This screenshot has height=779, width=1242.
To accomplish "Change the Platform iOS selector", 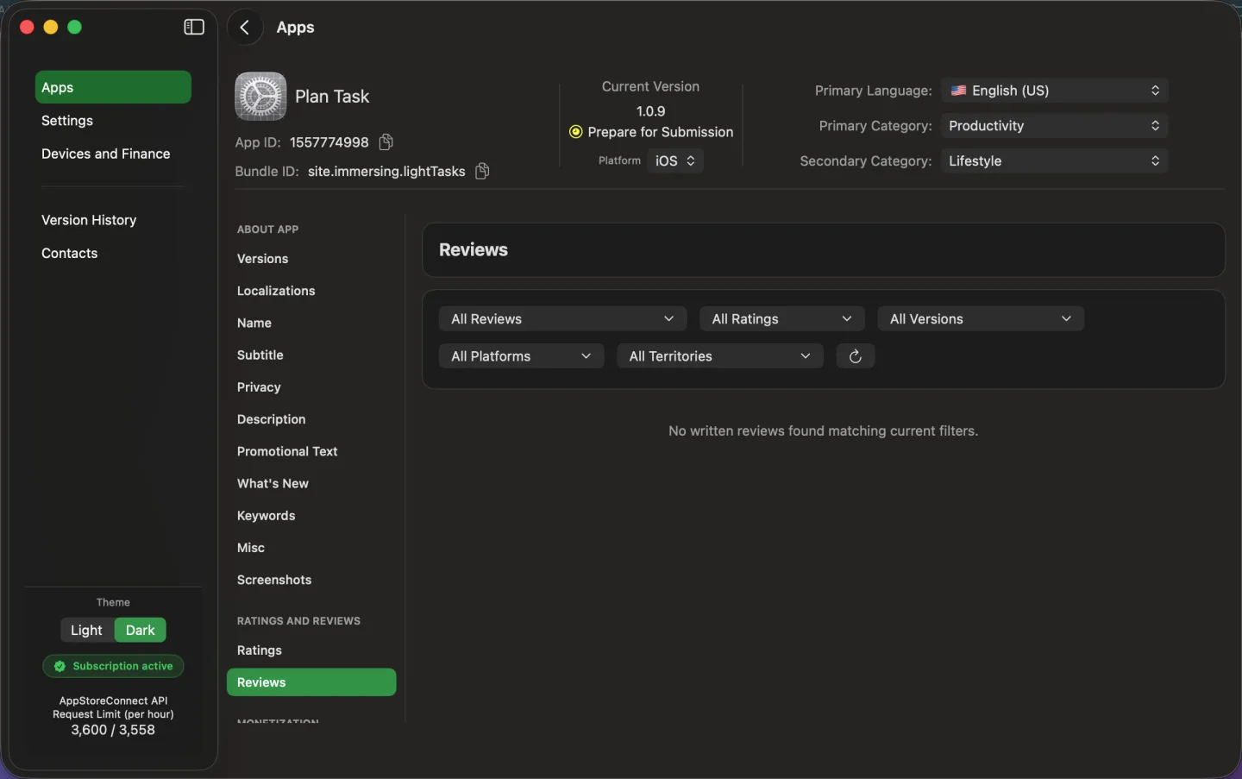I will coord(674,161).
